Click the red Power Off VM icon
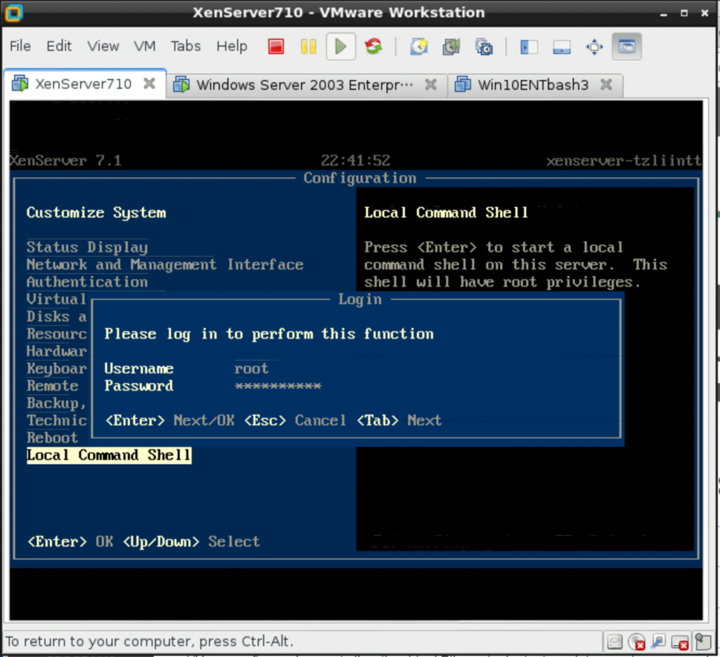Viewport: 720px width, 657px height. point(276,46)
